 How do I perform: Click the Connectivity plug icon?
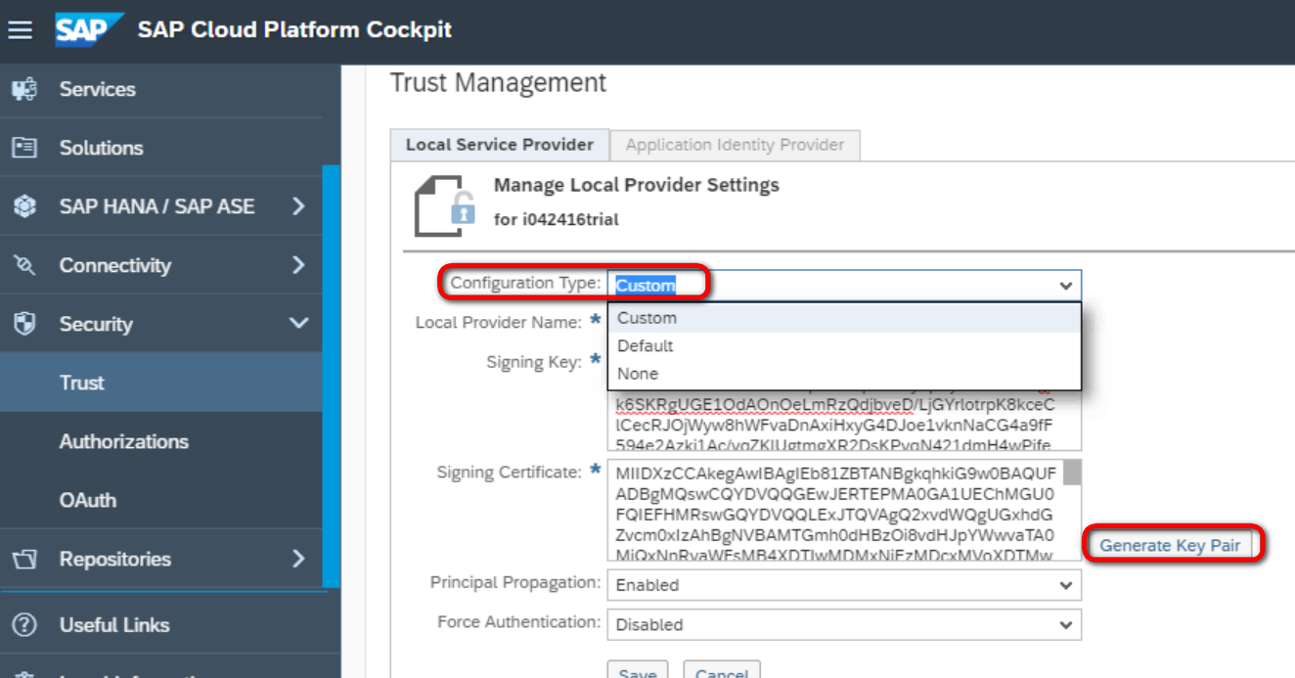pyautogui.click(x=24, y=265)
